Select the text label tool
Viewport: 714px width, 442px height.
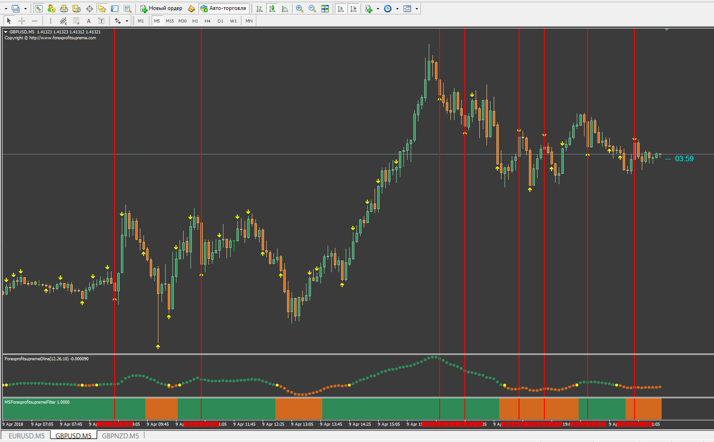tap(101, 21)
